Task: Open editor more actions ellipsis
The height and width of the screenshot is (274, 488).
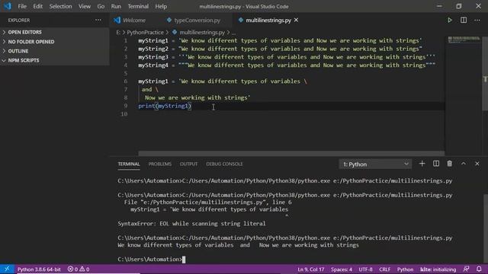Action: 477,20
